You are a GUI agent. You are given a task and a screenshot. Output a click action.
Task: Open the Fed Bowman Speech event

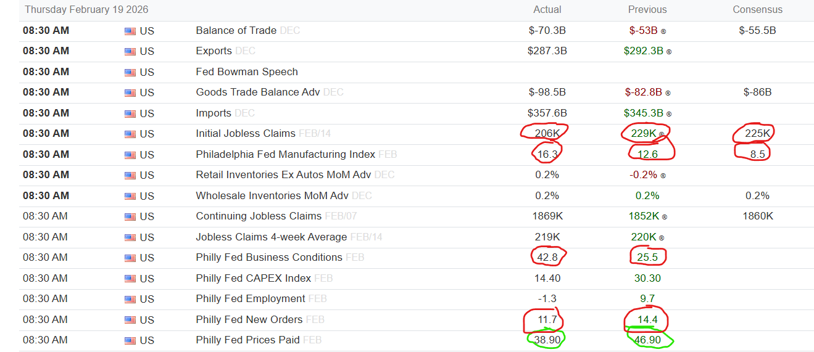click(247, 72)
